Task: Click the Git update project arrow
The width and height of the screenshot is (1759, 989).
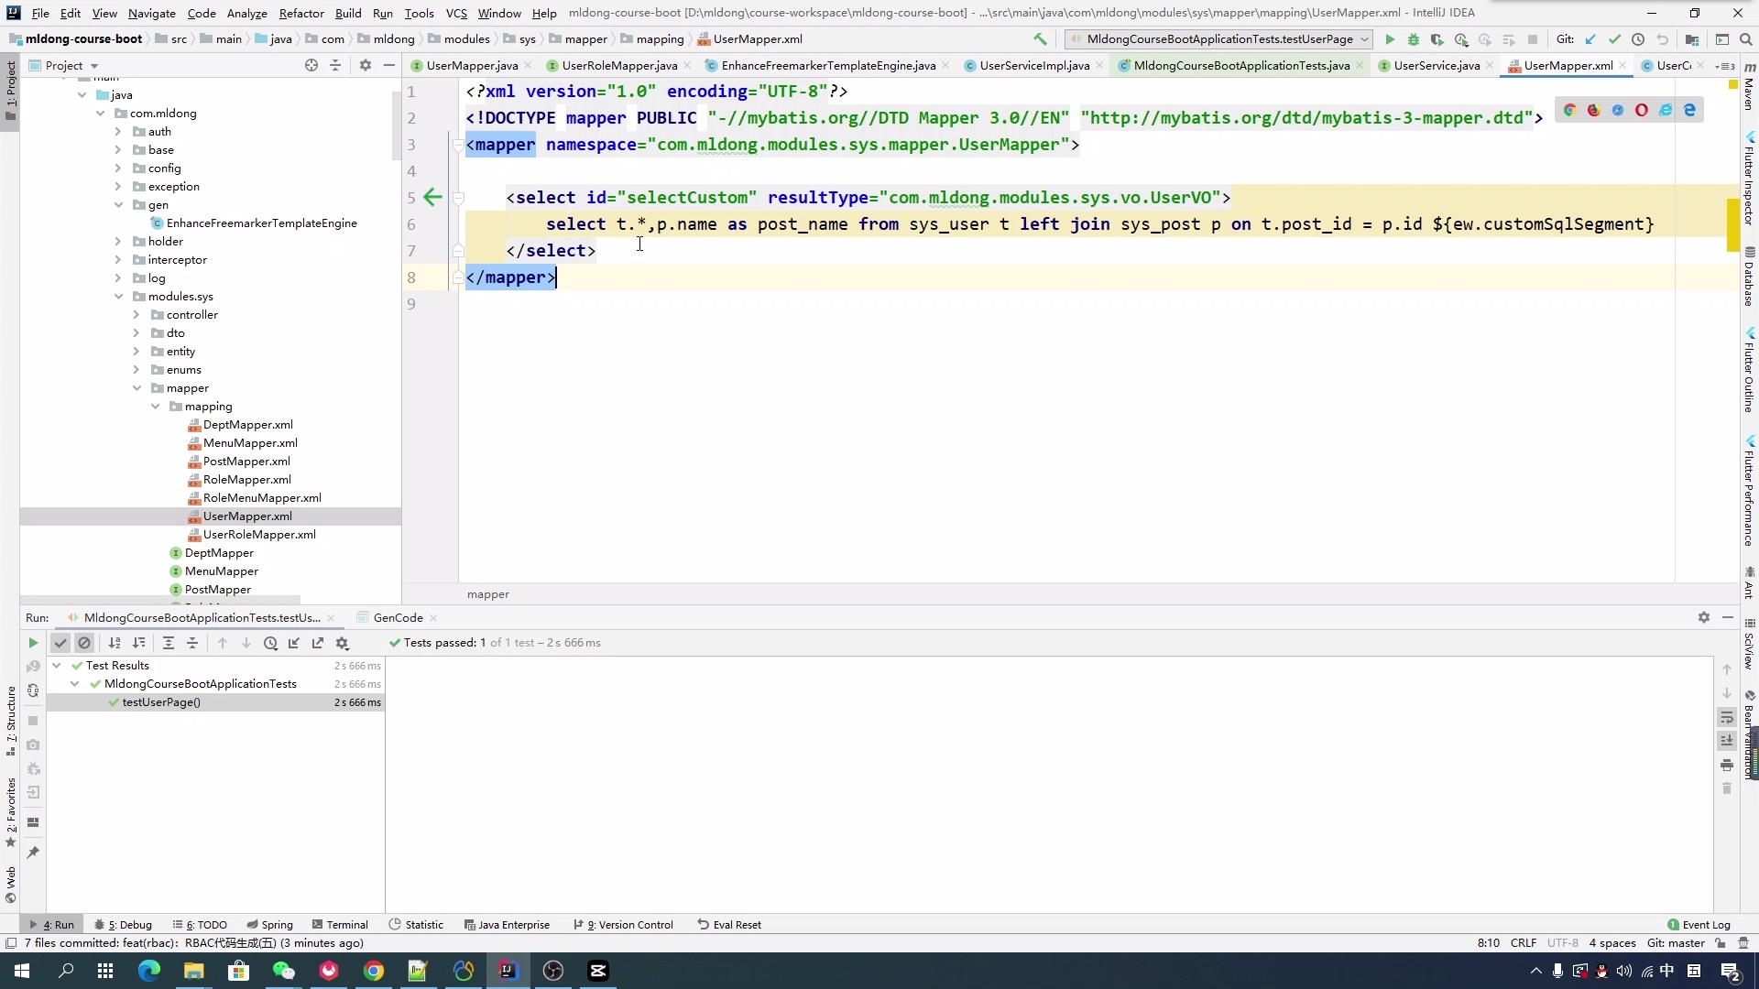Action: click(1590, 39)
